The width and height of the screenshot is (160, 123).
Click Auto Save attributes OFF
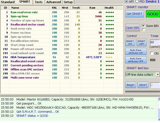(136, 60)
